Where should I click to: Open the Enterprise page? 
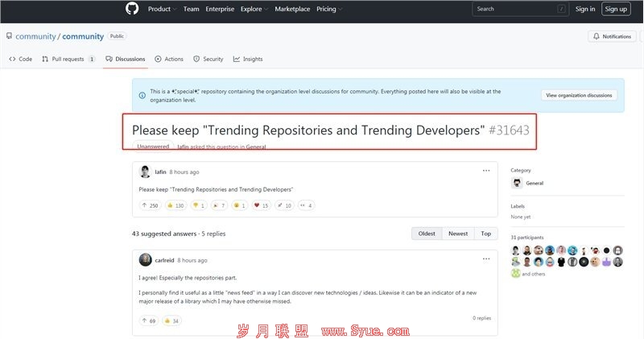220,9
